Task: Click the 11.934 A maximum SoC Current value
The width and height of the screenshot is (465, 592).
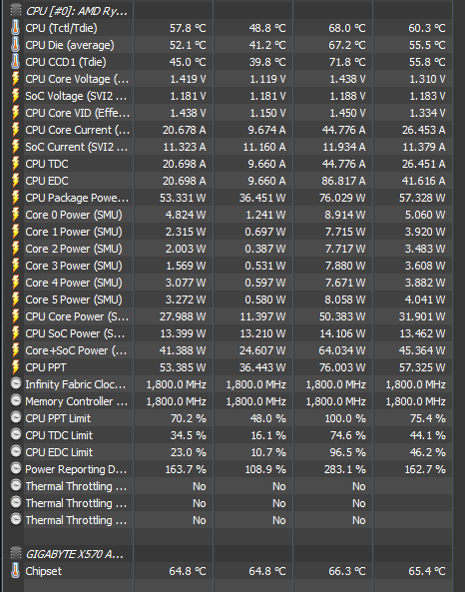Action: click(344, 147)
